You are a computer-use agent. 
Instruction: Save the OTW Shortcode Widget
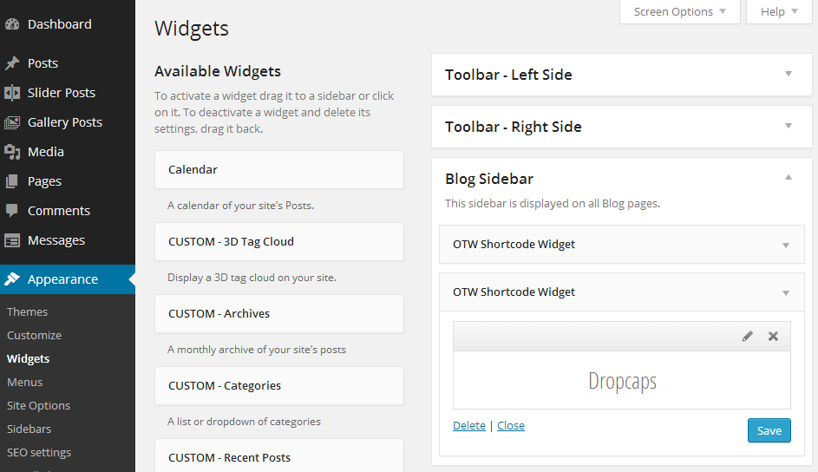tap(769, 430)
